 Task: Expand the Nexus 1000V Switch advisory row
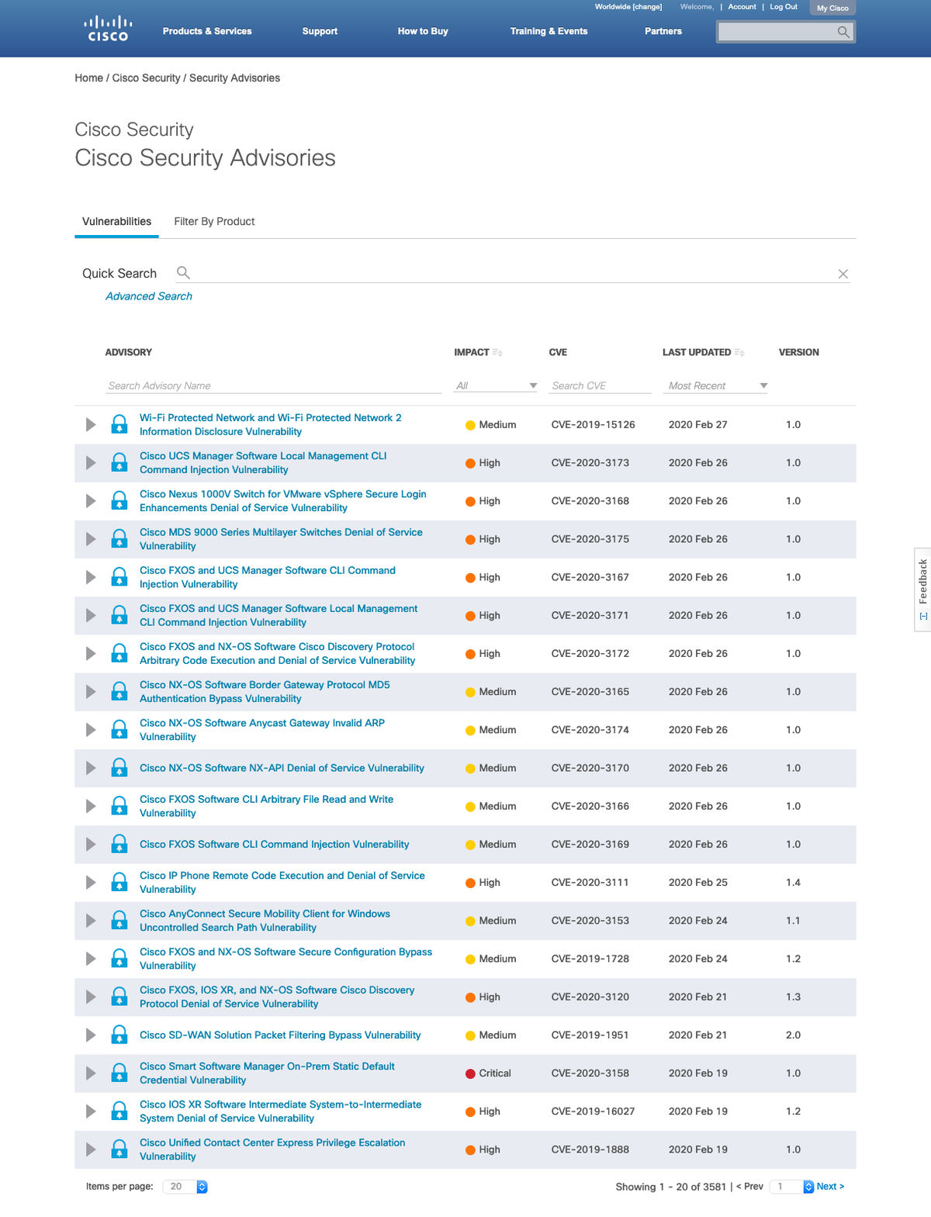point(91,500)
